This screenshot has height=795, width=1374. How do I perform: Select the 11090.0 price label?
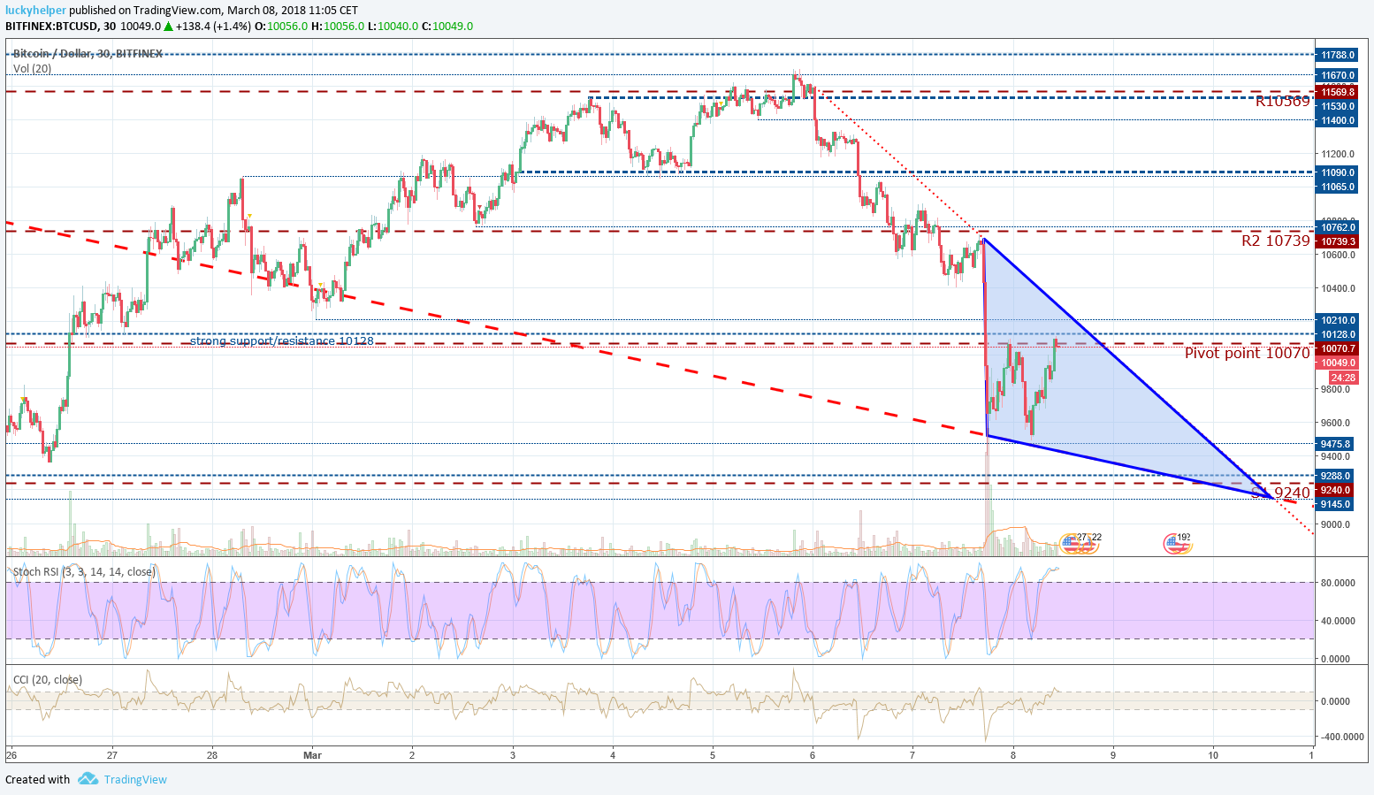pyautogui.click(x=1336, y=173)
